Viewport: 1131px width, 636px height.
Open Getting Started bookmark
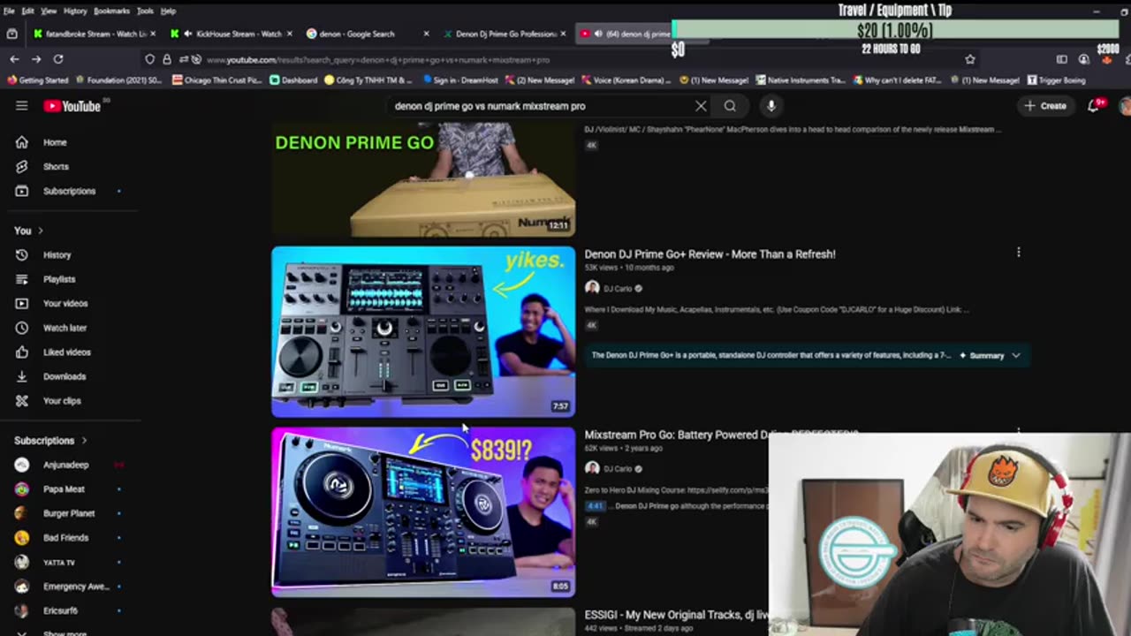coord(36,80)
